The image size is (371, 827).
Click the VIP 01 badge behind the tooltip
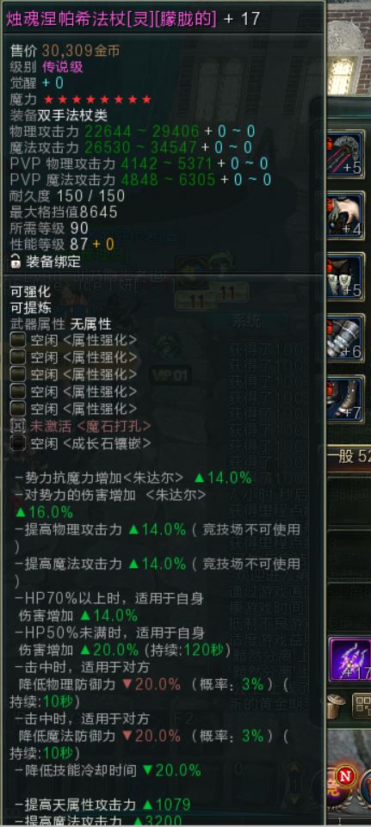click(x=170, y=376)
